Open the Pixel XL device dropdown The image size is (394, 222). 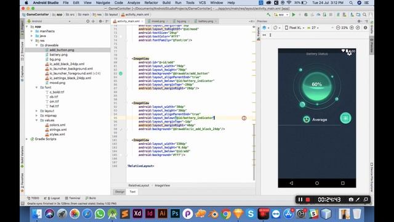[294, 28]
